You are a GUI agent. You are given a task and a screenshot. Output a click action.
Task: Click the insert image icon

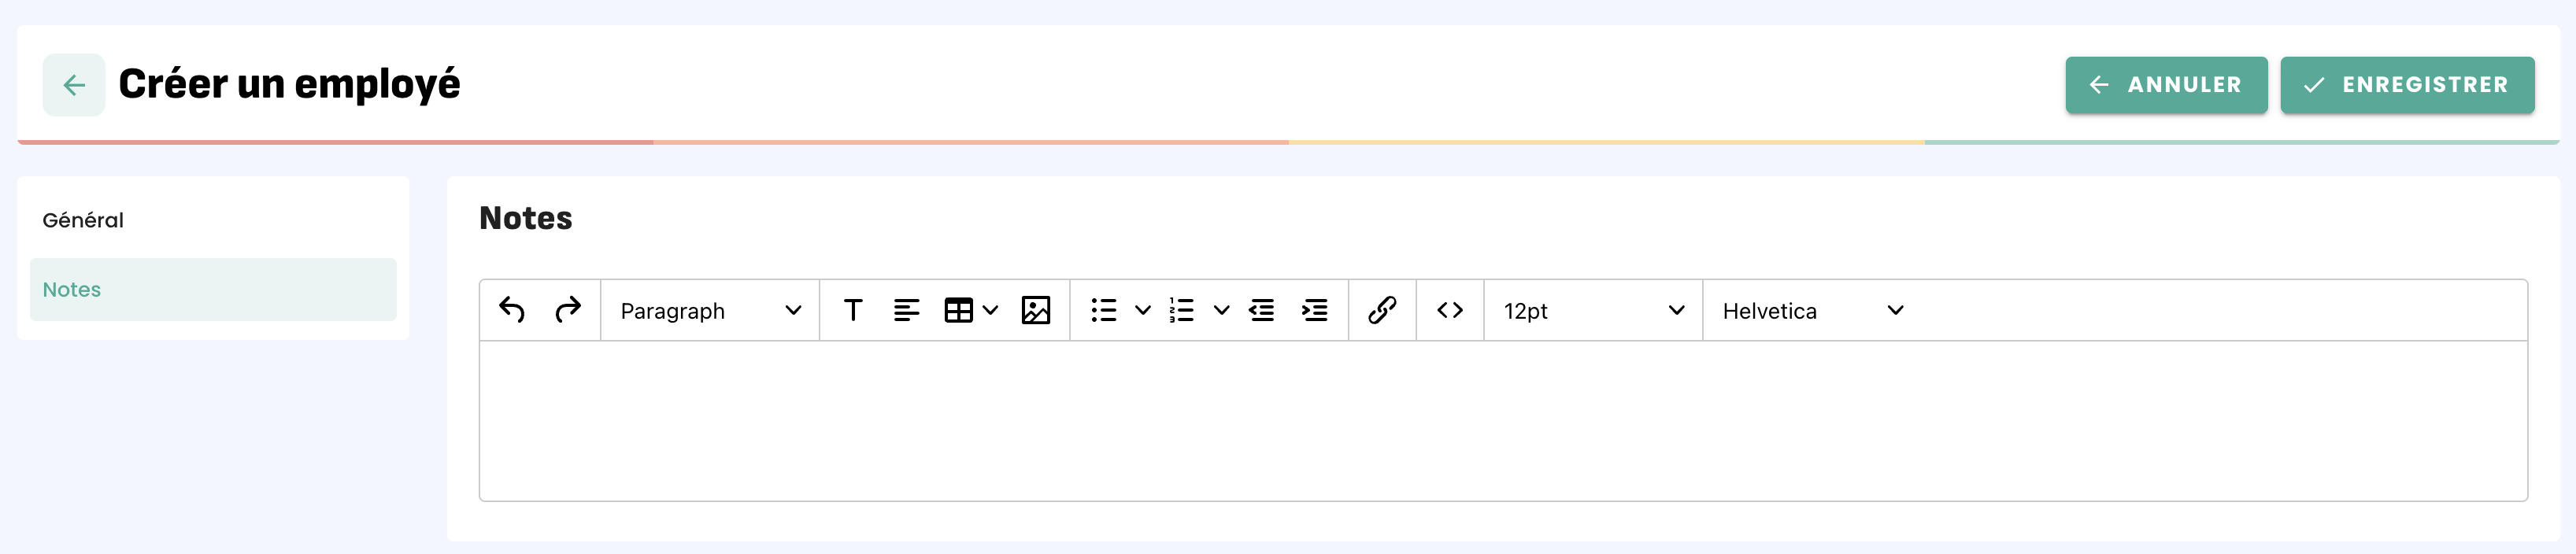point(1035,310)
